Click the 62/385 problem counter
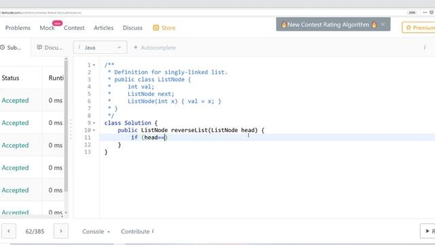 35,231
